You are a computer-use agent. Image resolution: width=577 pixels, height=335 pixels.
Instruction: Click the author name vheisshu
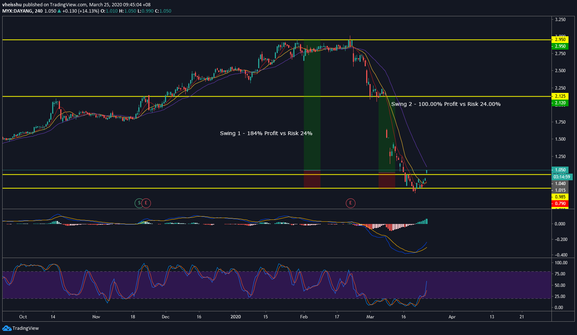12,5
